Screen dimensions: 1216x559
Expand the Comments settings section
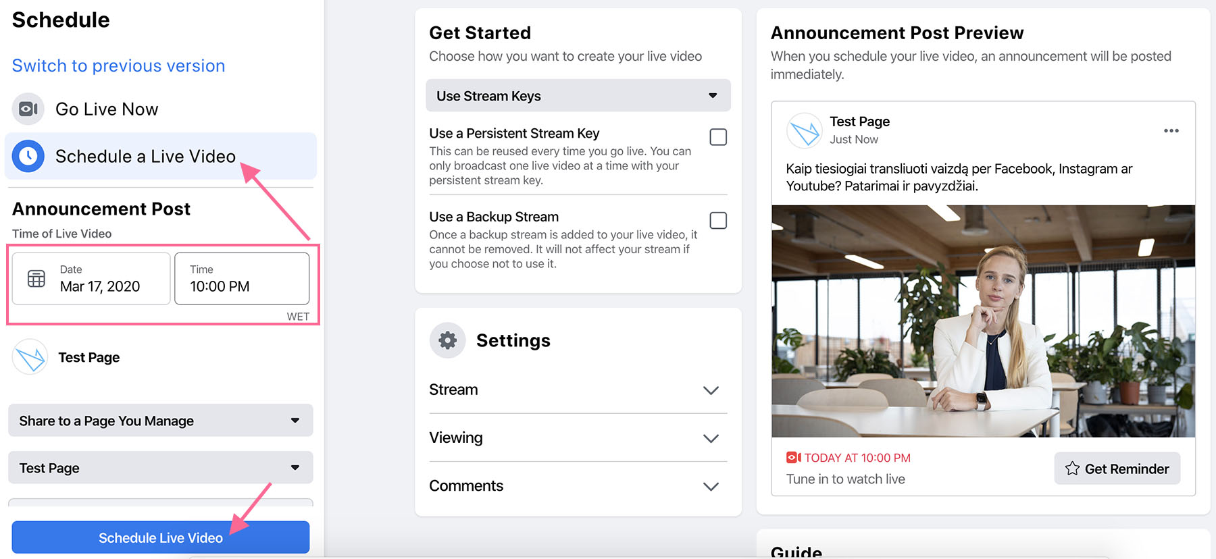click(x=578, y=486)
